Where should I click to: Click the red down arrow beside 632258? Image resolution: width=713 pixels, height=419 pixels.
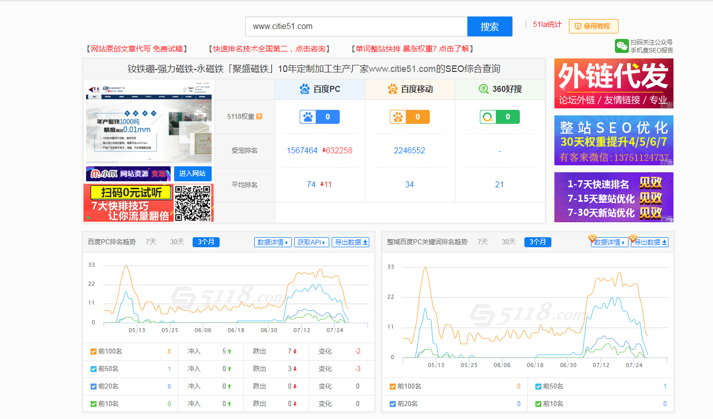pyautogui.click(x=324, y=150)
